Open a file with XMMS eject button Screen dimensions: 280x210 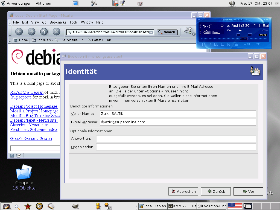pos(236,44)
